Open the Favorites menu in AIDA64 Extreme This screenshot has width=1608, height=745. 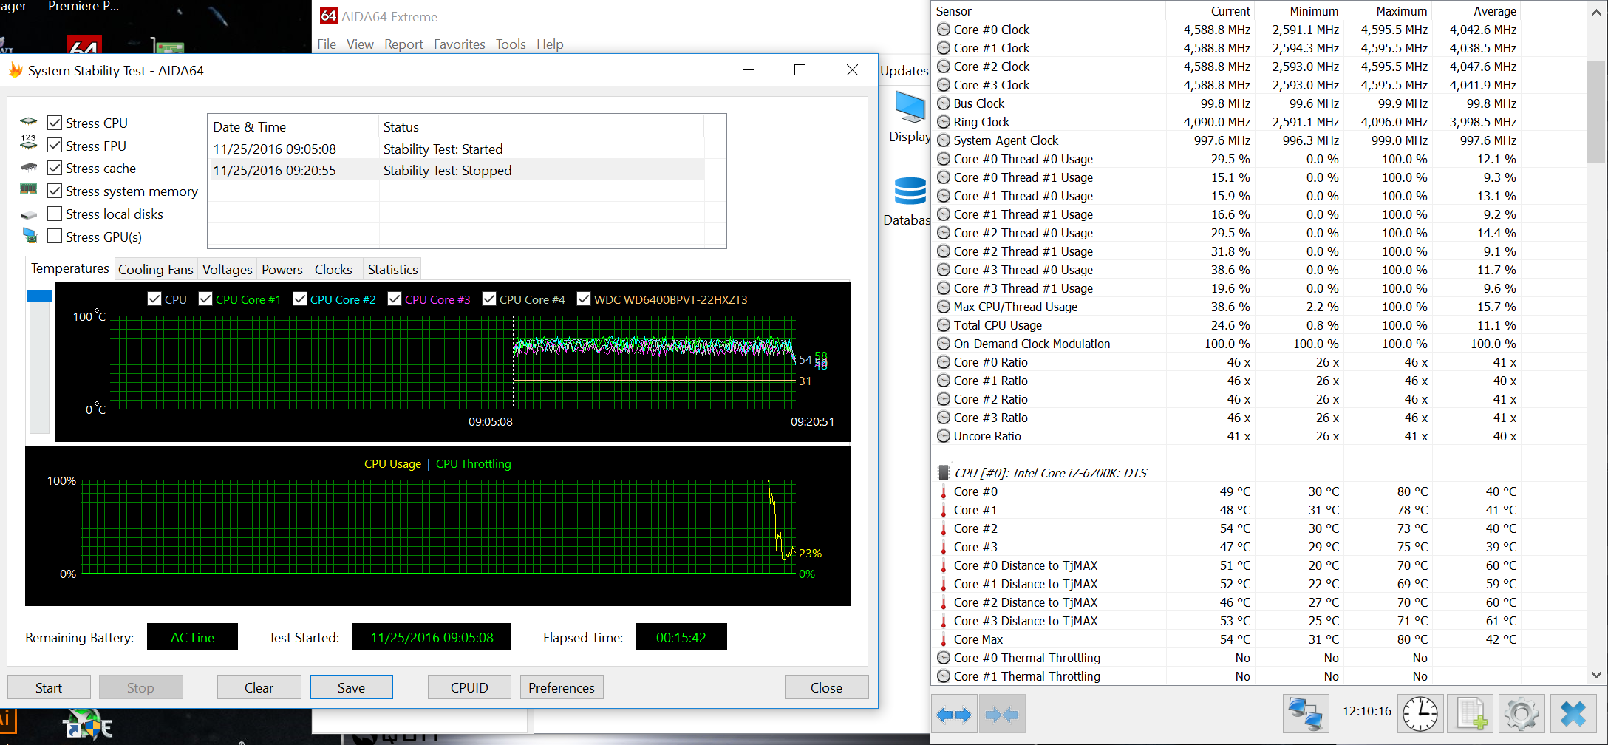pos(460,44)
